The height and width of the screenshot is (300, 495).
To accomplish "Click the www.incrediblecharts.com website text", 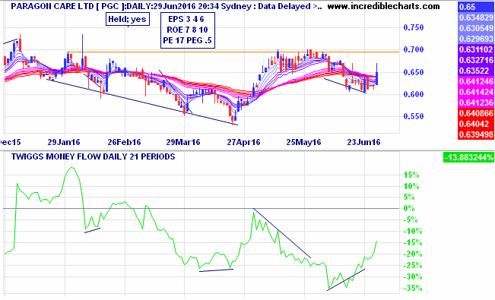I will click(x=383, y=6).
